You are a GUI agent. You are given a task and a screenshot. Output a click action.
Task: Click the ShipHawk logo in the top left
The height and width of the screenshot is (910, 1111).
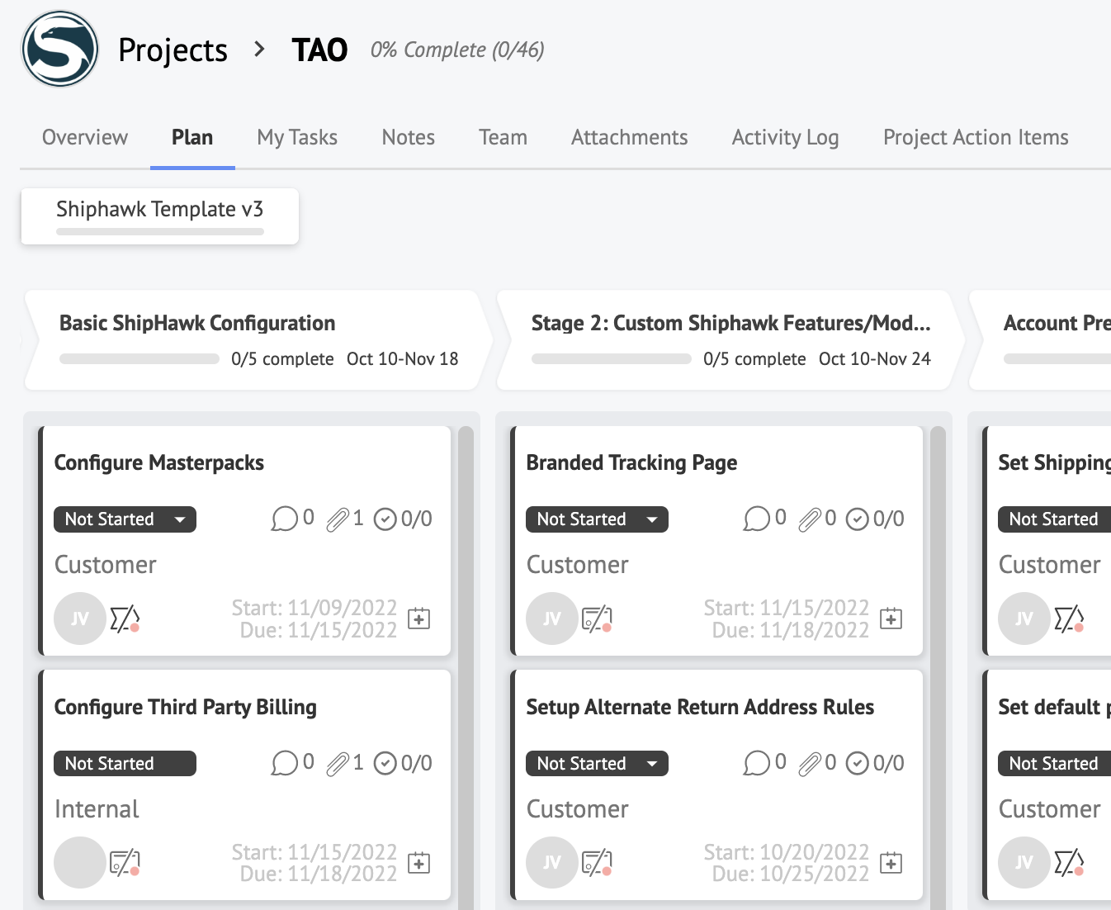59,49
